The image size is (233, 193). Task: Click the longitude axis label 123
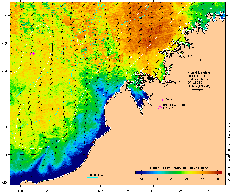(x=127, y=191)
